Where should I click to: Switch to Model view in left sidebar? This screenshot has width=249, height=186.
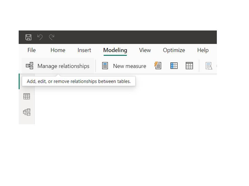click(27, 112)
